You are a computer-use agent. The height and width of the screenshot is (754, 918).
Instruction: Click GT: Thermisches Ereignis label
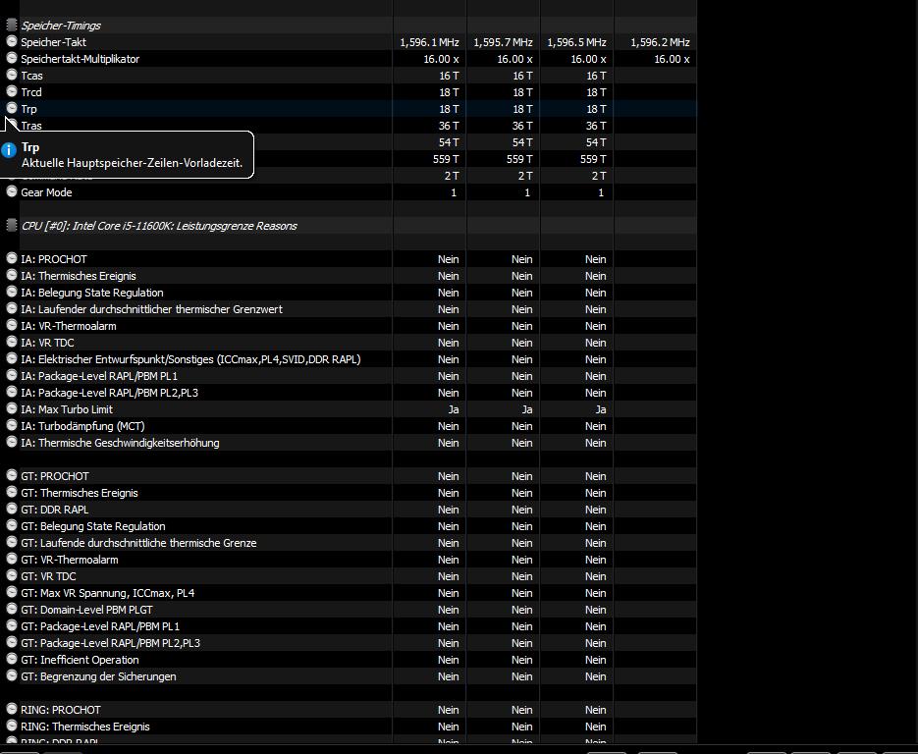pyautogui.click(x=80, y=493)
